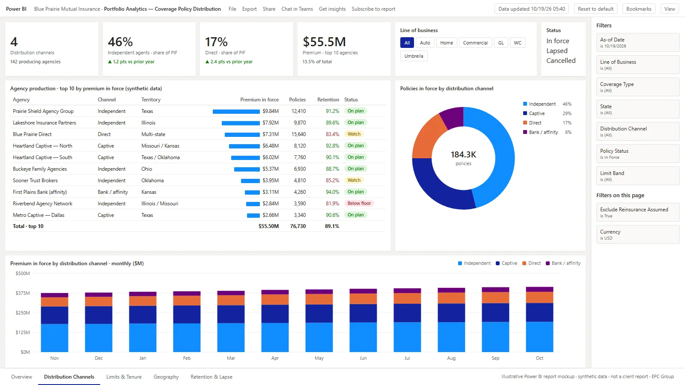Open the File menu
Viewport: 685px width, 385px height.
pos(232,9)
